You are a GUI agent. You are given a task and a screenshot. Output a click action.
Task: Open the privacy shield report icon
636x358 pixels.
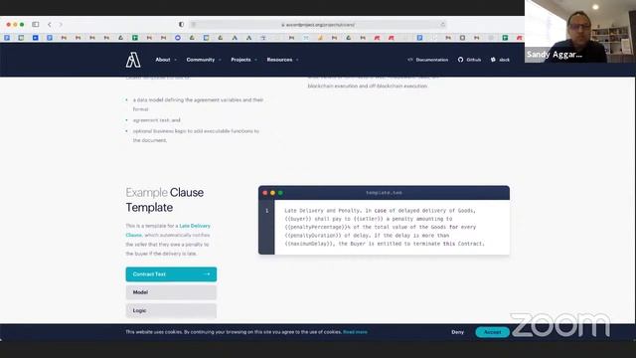click(181, 24)
